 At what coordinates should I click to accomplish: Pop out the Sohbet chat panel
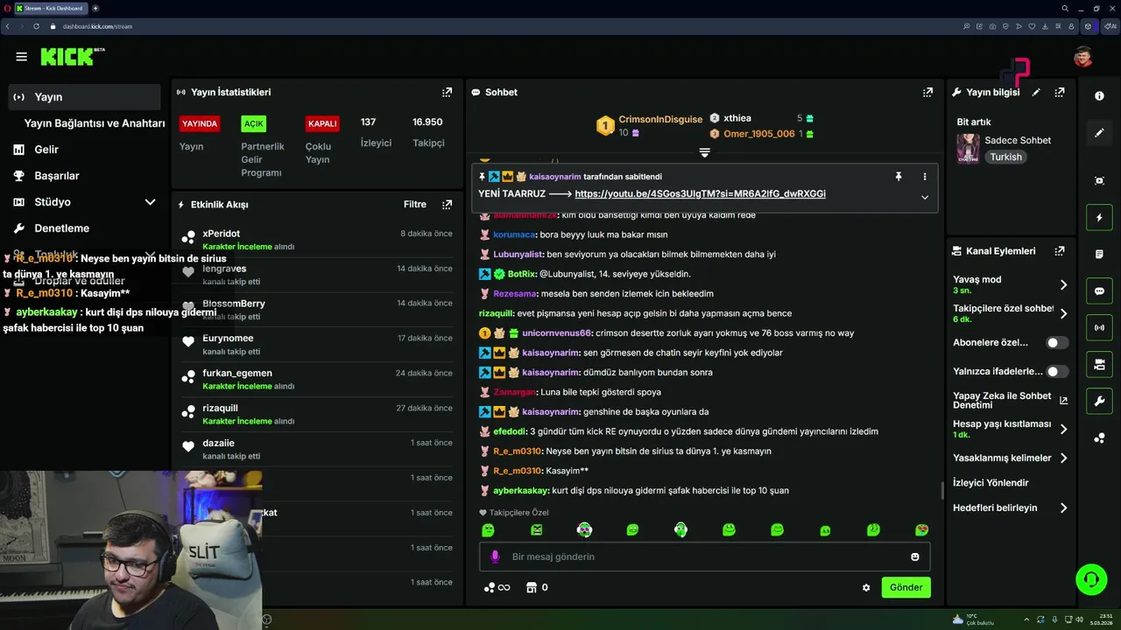tap(927, 92)
